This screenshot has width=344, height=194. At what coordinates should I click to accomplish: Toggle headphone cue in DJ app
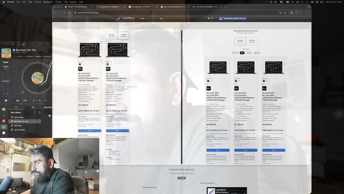tap(19, 44)
